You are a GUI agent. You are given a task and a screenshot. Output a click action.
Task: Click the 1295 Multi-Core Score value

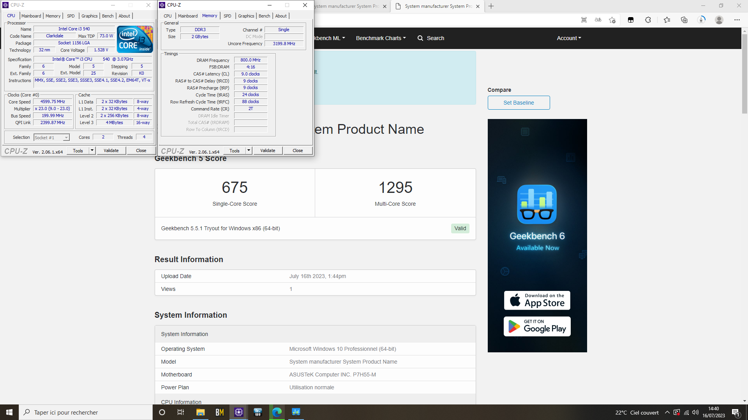pyautogui.click(x=395, y=187)
